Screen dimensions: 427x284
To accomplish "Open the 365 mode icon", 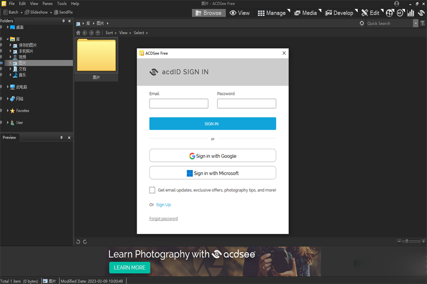I will [400, 13].
